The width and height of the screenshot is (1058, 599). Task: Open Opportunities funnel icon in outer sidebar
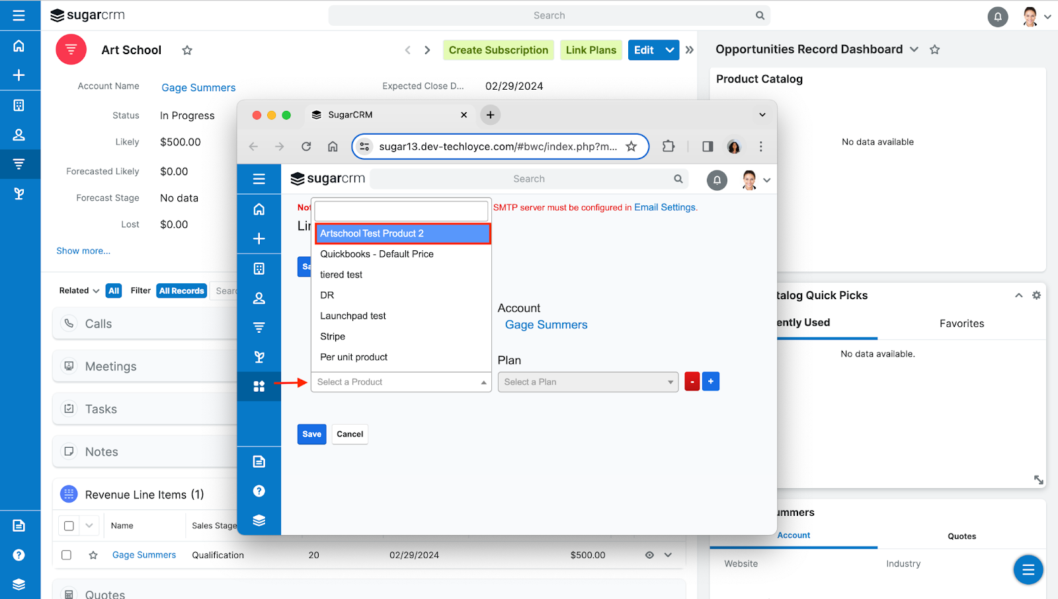(19, 164)
